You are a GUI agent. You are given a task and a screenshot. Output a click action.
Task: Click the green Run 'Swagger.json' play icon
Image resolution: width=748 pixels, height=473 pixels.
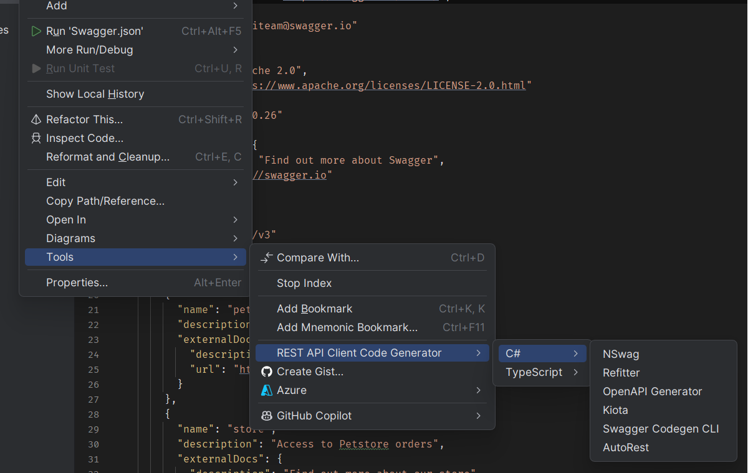point(36,31)
